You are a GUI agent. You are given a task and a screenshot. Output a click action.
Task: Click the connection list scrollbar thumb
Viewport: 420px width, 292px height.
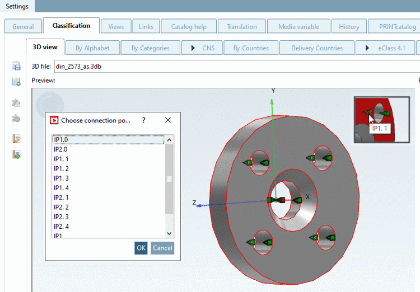click(169, 179)
